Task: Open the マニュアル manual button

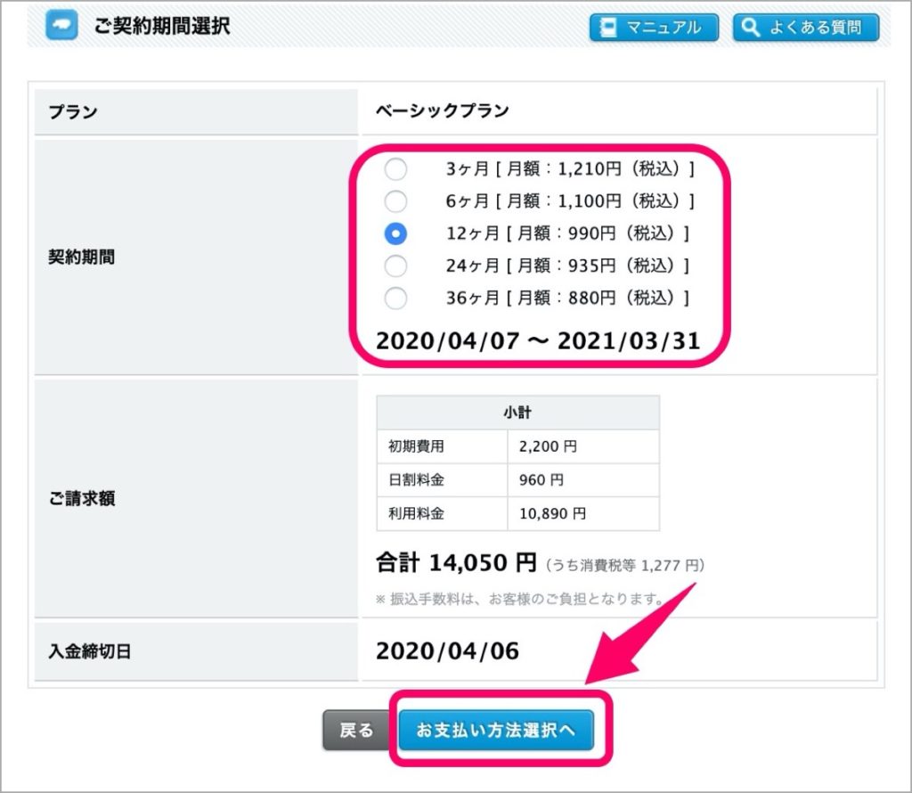Action: click(655, 28)
